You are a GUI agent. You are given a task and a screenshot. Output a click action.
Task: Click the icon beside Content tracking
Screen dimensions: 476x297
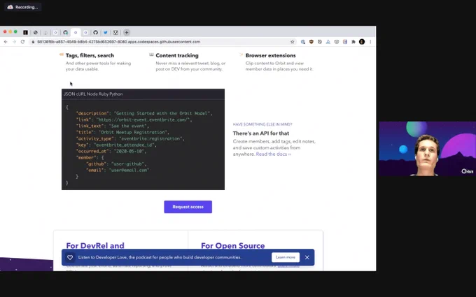click(151, 55)
